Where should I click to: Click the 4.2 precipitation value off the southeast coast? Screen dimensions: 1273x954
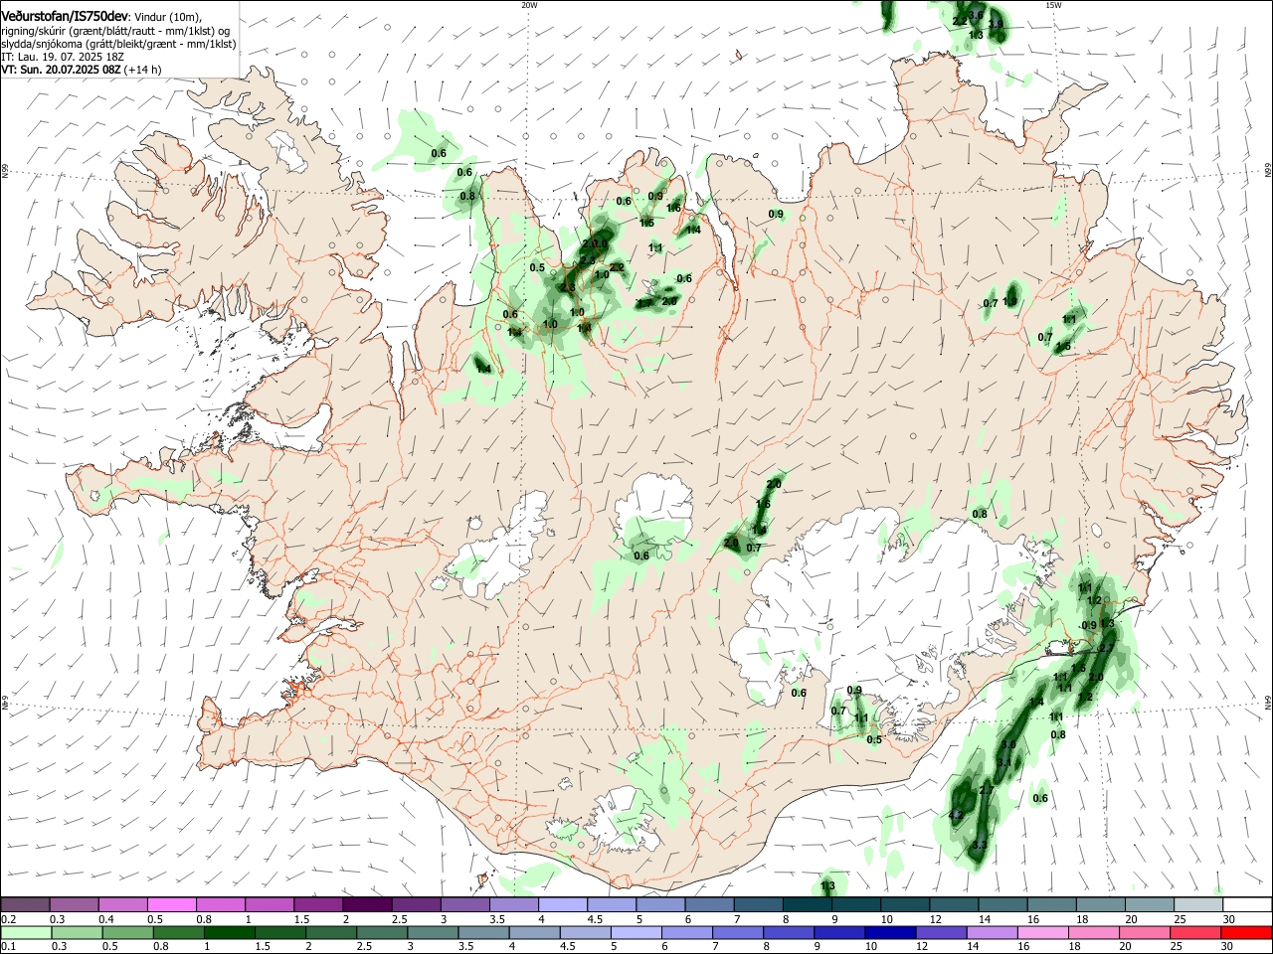tap(956, 815)
